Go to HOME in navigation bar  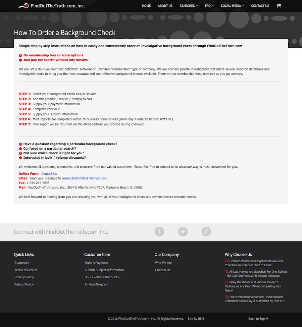[x=146, y=6]
